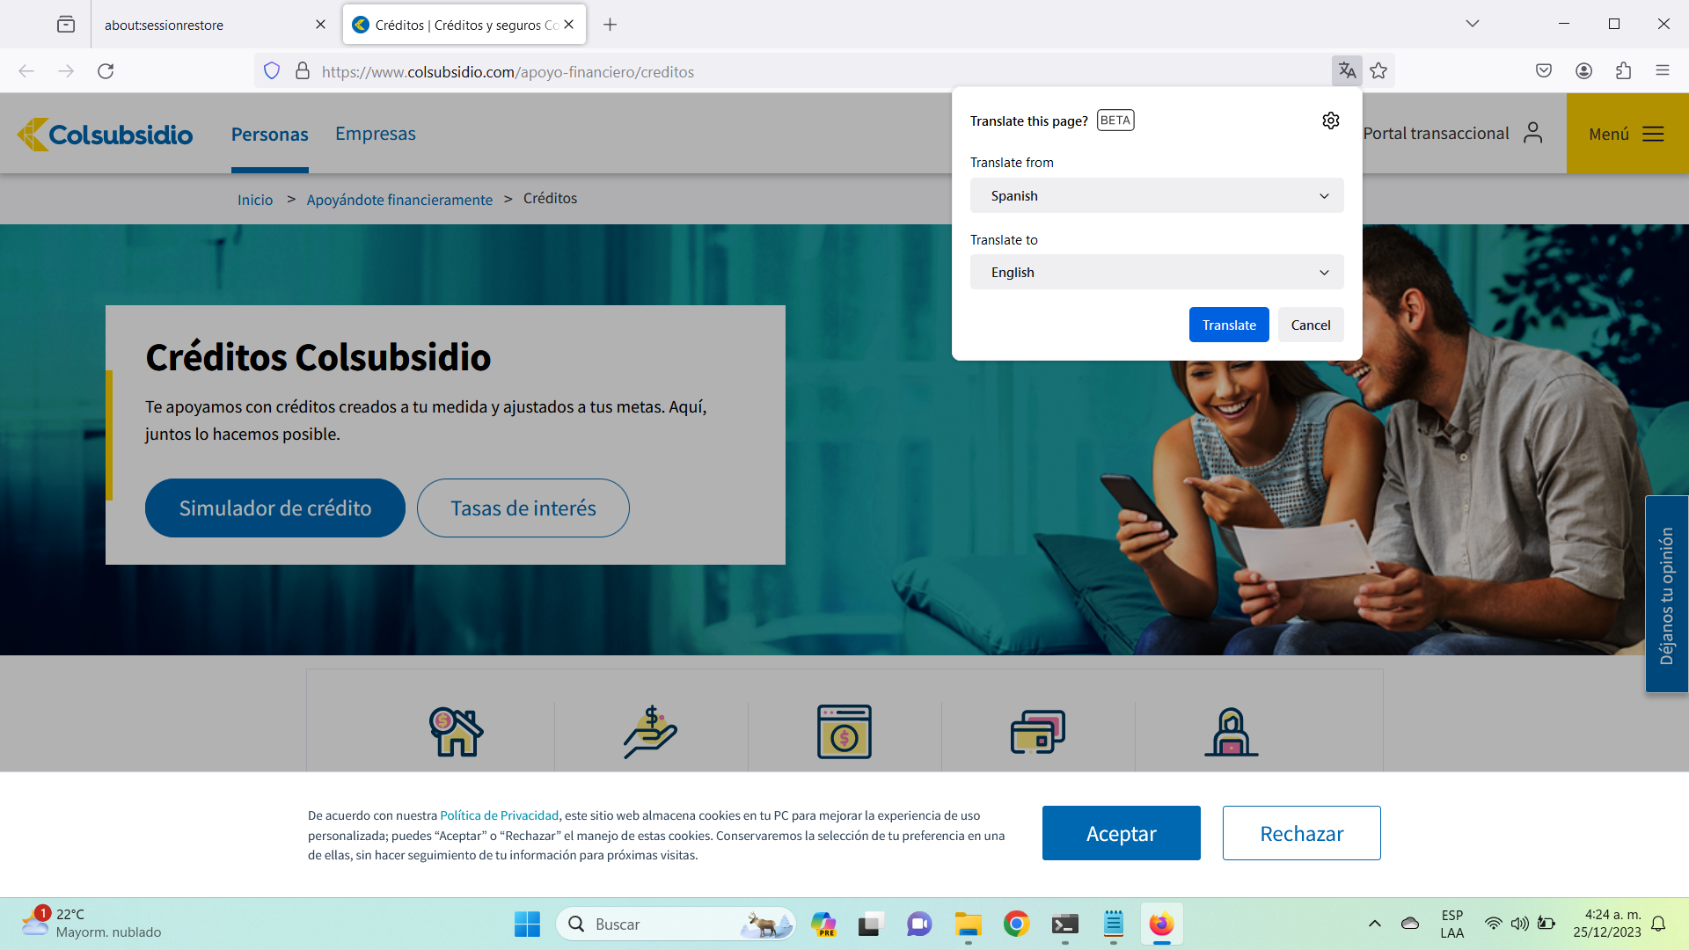This screenshot has width=1689, height=950.
Task: Open the yellow Menú hamburger
Action: click(x=1627, y=134)
